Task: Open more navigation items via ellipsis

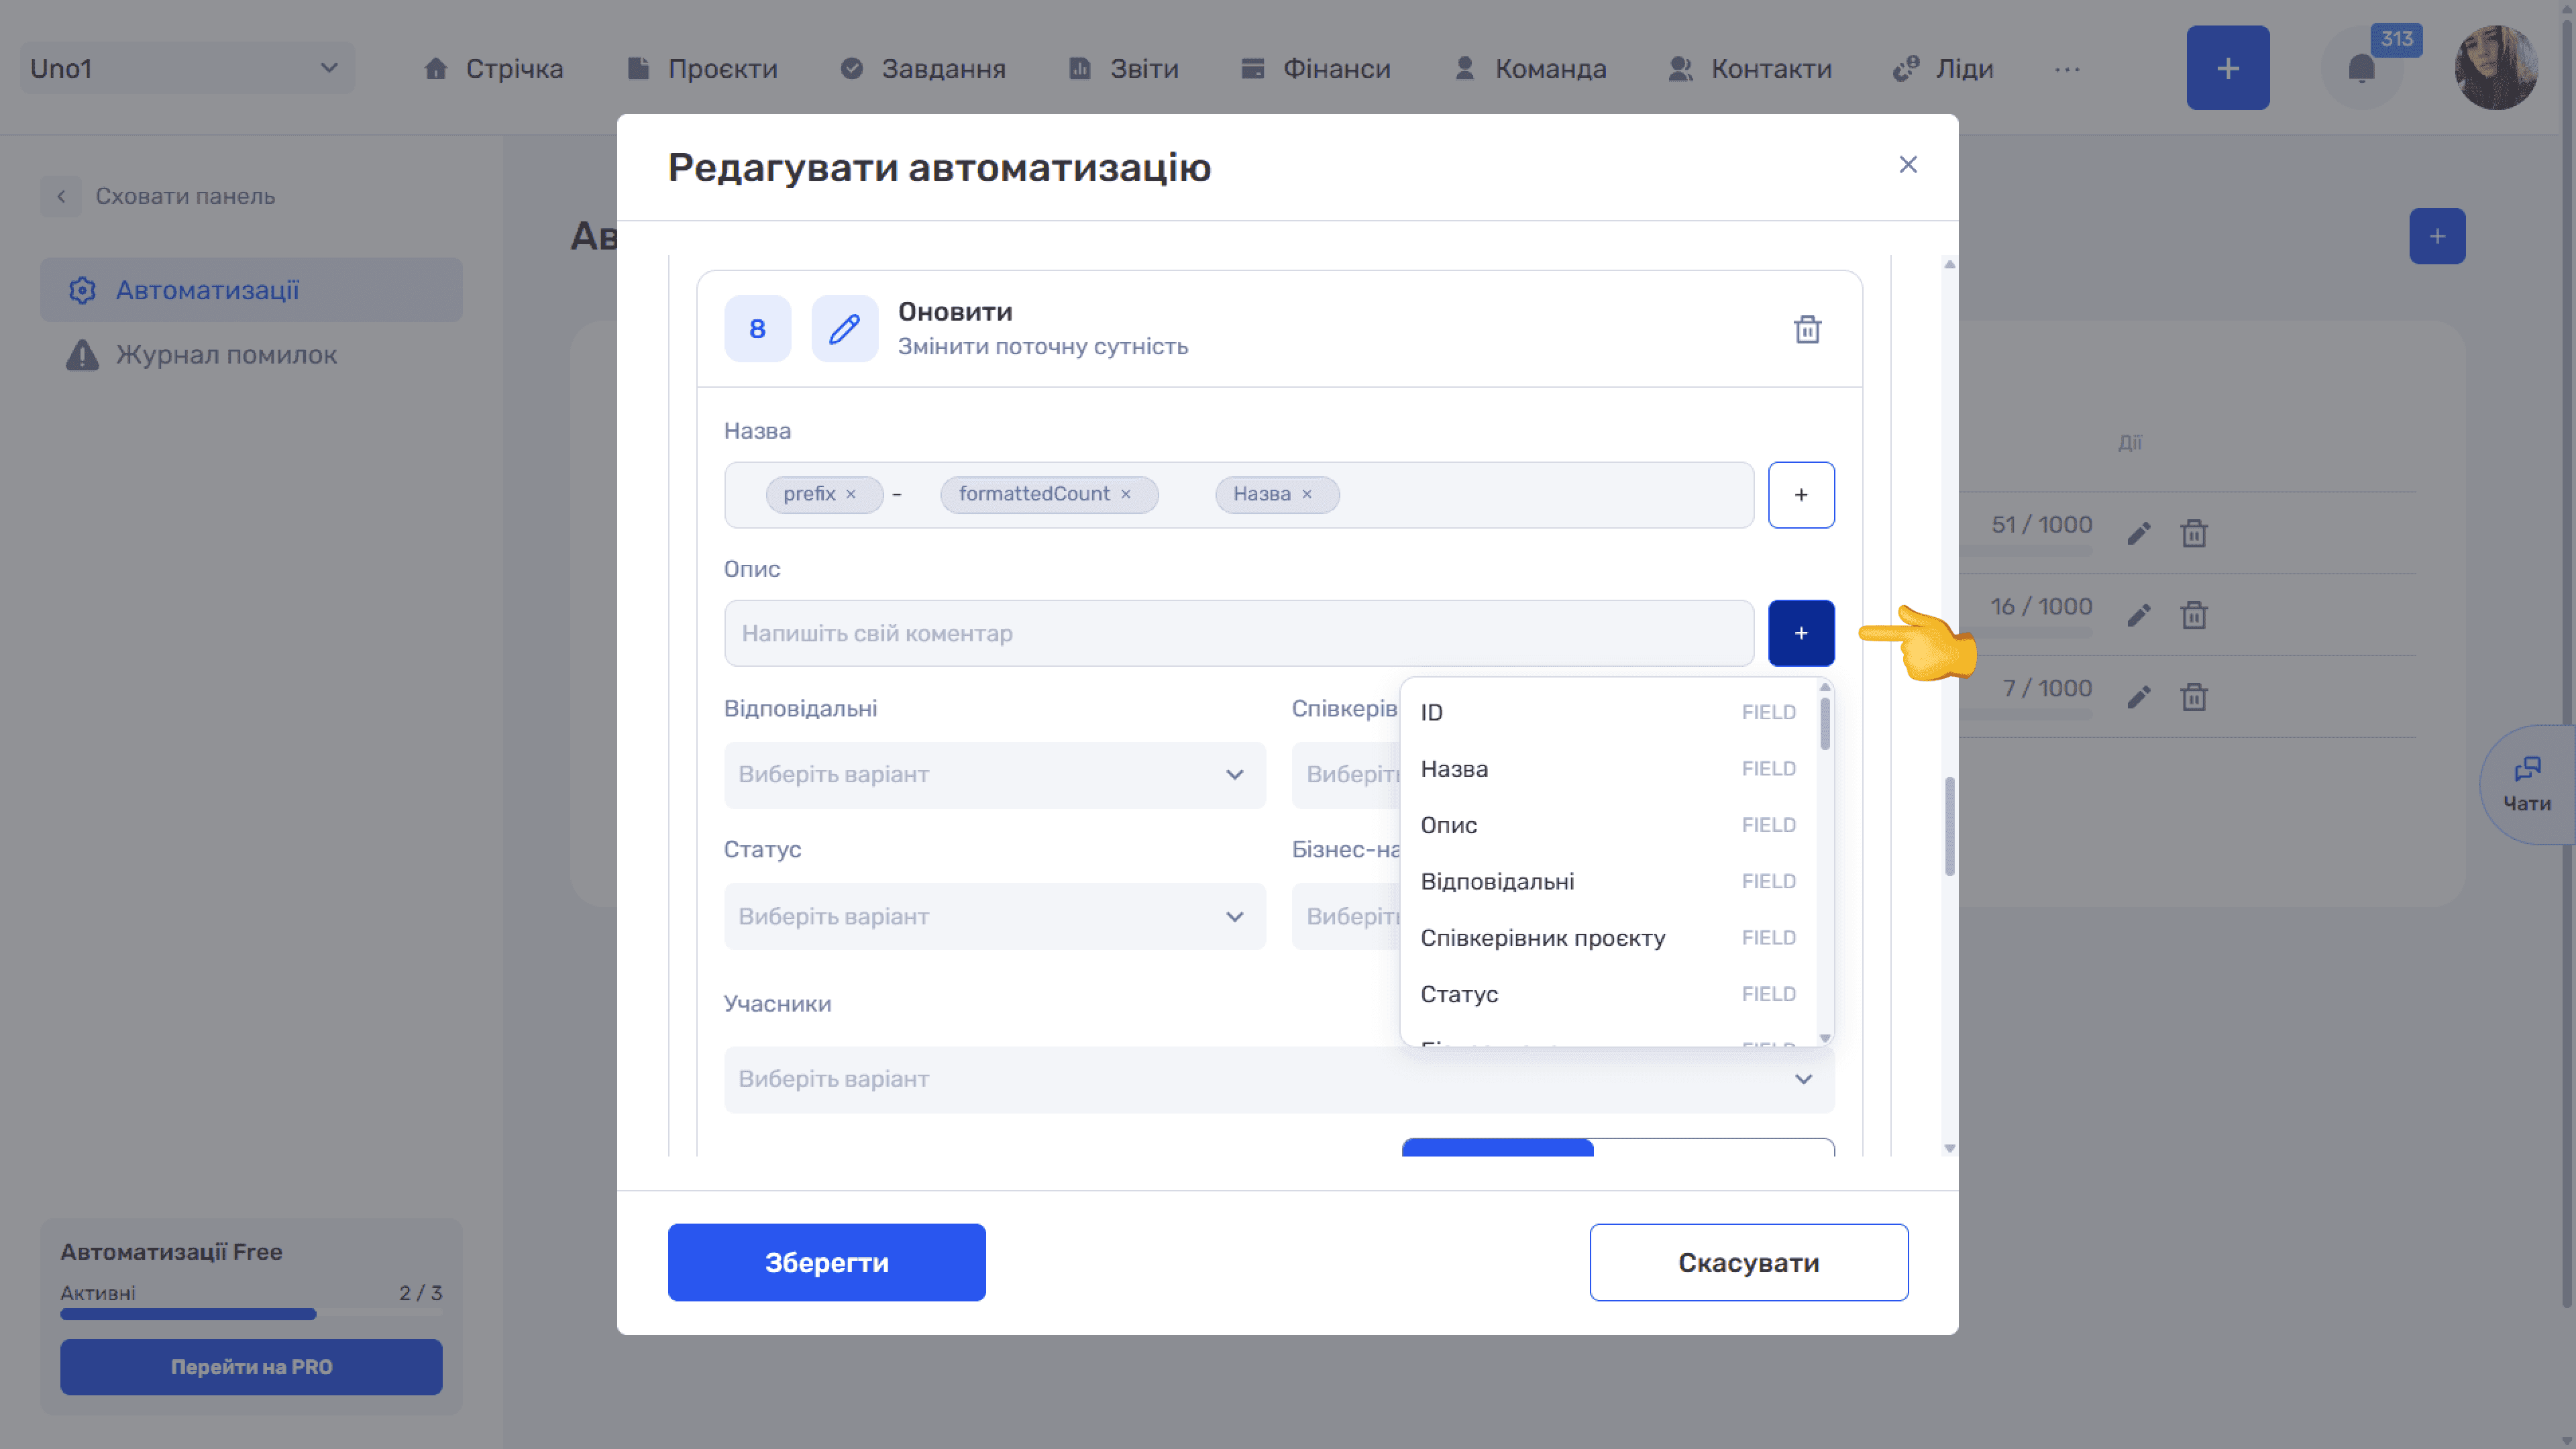Action: click(x=2068, y=69)
